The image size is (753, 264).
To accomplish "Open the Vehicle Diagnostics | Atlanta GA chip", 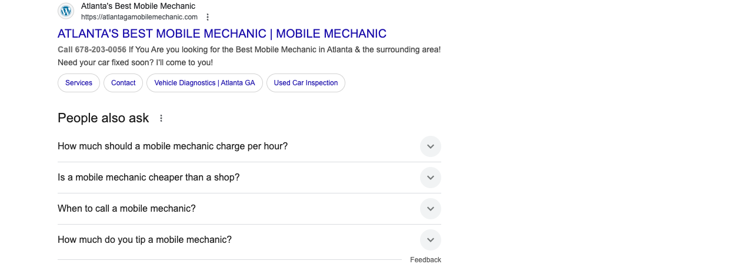I will (205, 83).
